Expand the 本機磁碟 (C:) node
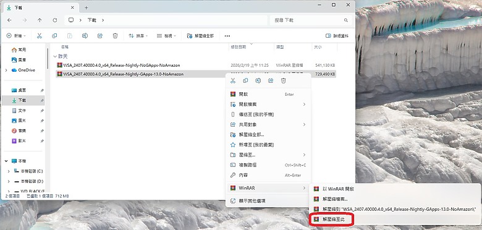 tap(9, 171)
